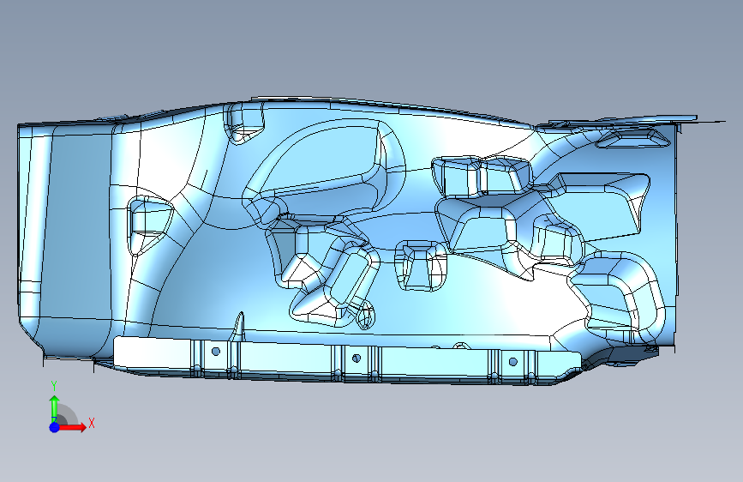Select the middle round hole on the bottom flange
743x482 pixels.
(x=357, y=358)
